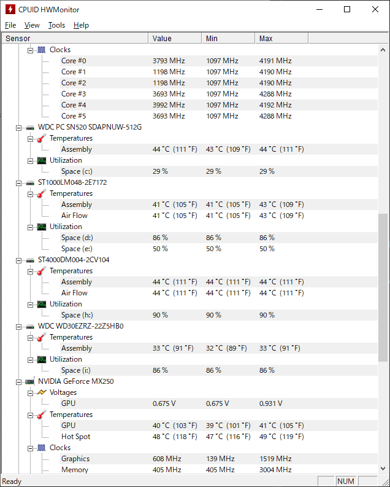Click the GPU Voltages lightning icon

pos(42,392)
